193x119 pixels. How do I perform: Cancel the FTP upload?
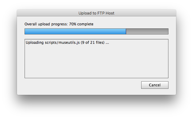click(155, 85)
